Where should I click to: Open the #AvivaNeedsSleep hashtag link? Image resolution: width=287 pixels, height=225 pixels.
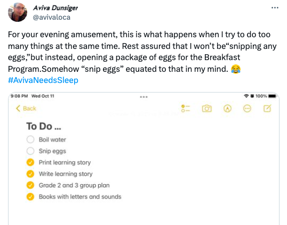(43, 80)
